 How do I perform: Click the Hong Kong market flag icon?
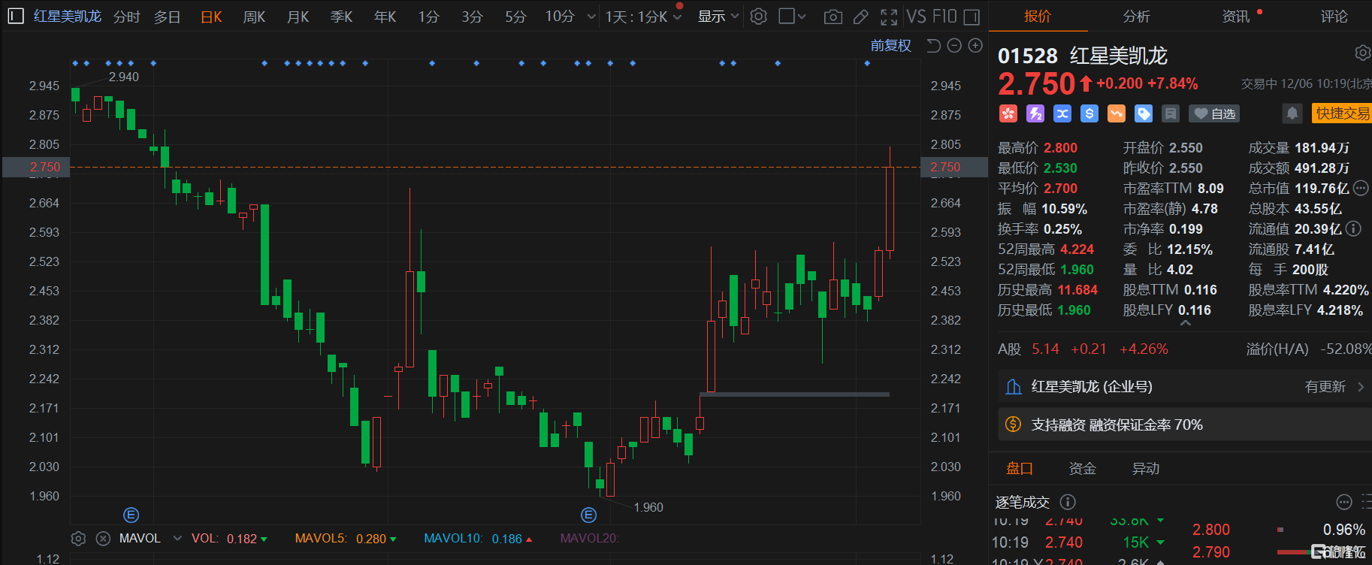pos(1008,113)
